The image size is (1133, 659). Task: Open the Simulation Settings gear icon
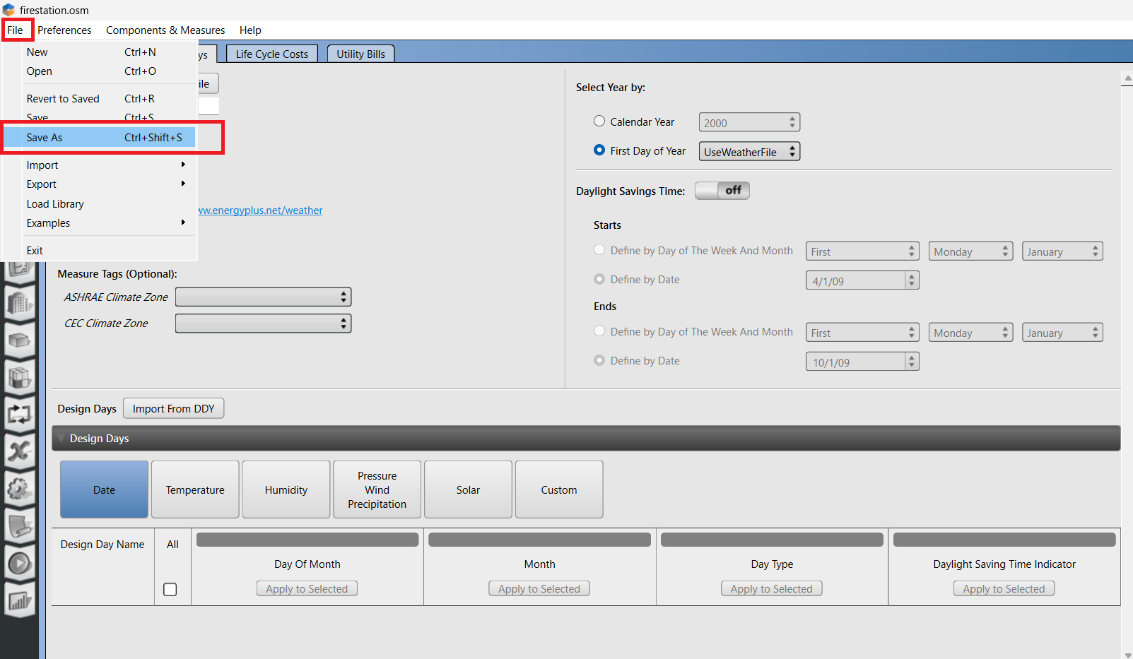click(19, 487)
